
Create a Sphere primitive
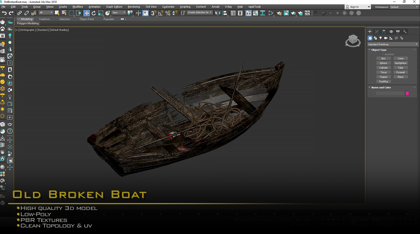coord(383,63)
